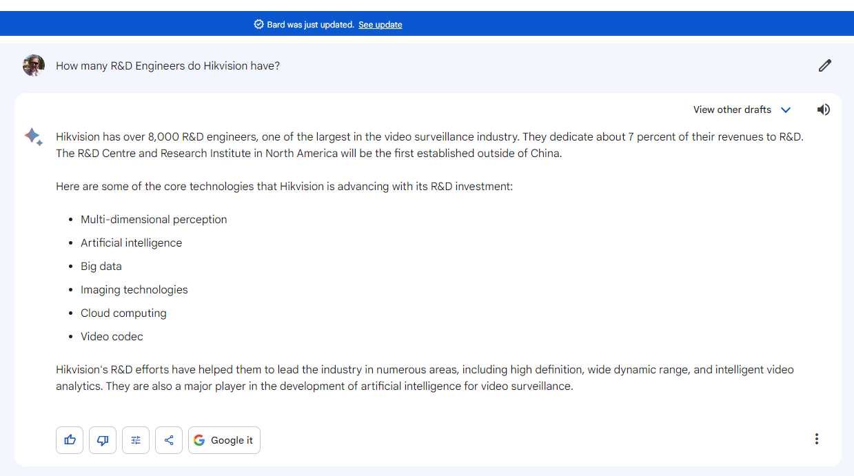This screenshot has width=854, height=476.
Task: Click the prompt text about Hikvision engineers
Action: point(167,66)
